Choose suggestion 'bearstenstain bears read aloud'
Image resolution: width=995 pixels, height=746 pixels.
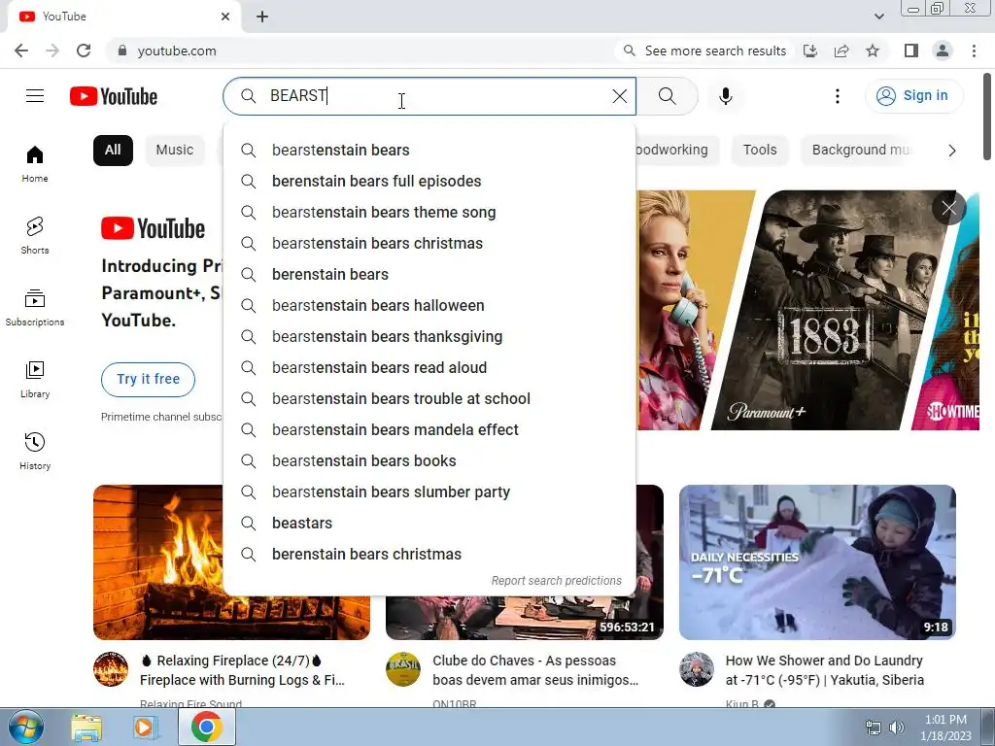pyautogui.click(x=429, y=368)
